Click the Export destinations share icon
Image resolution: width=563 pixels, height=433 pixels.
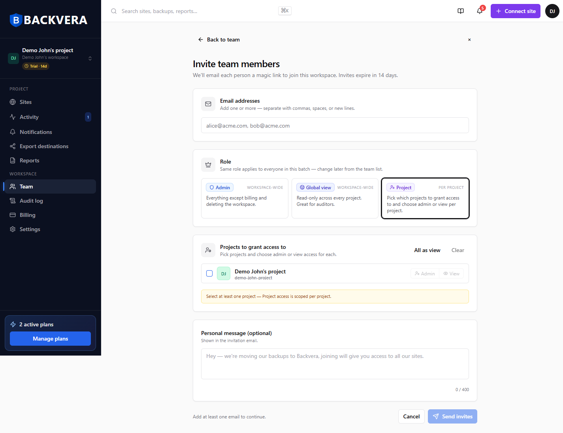pyautogui.click(x=13, y=146)
